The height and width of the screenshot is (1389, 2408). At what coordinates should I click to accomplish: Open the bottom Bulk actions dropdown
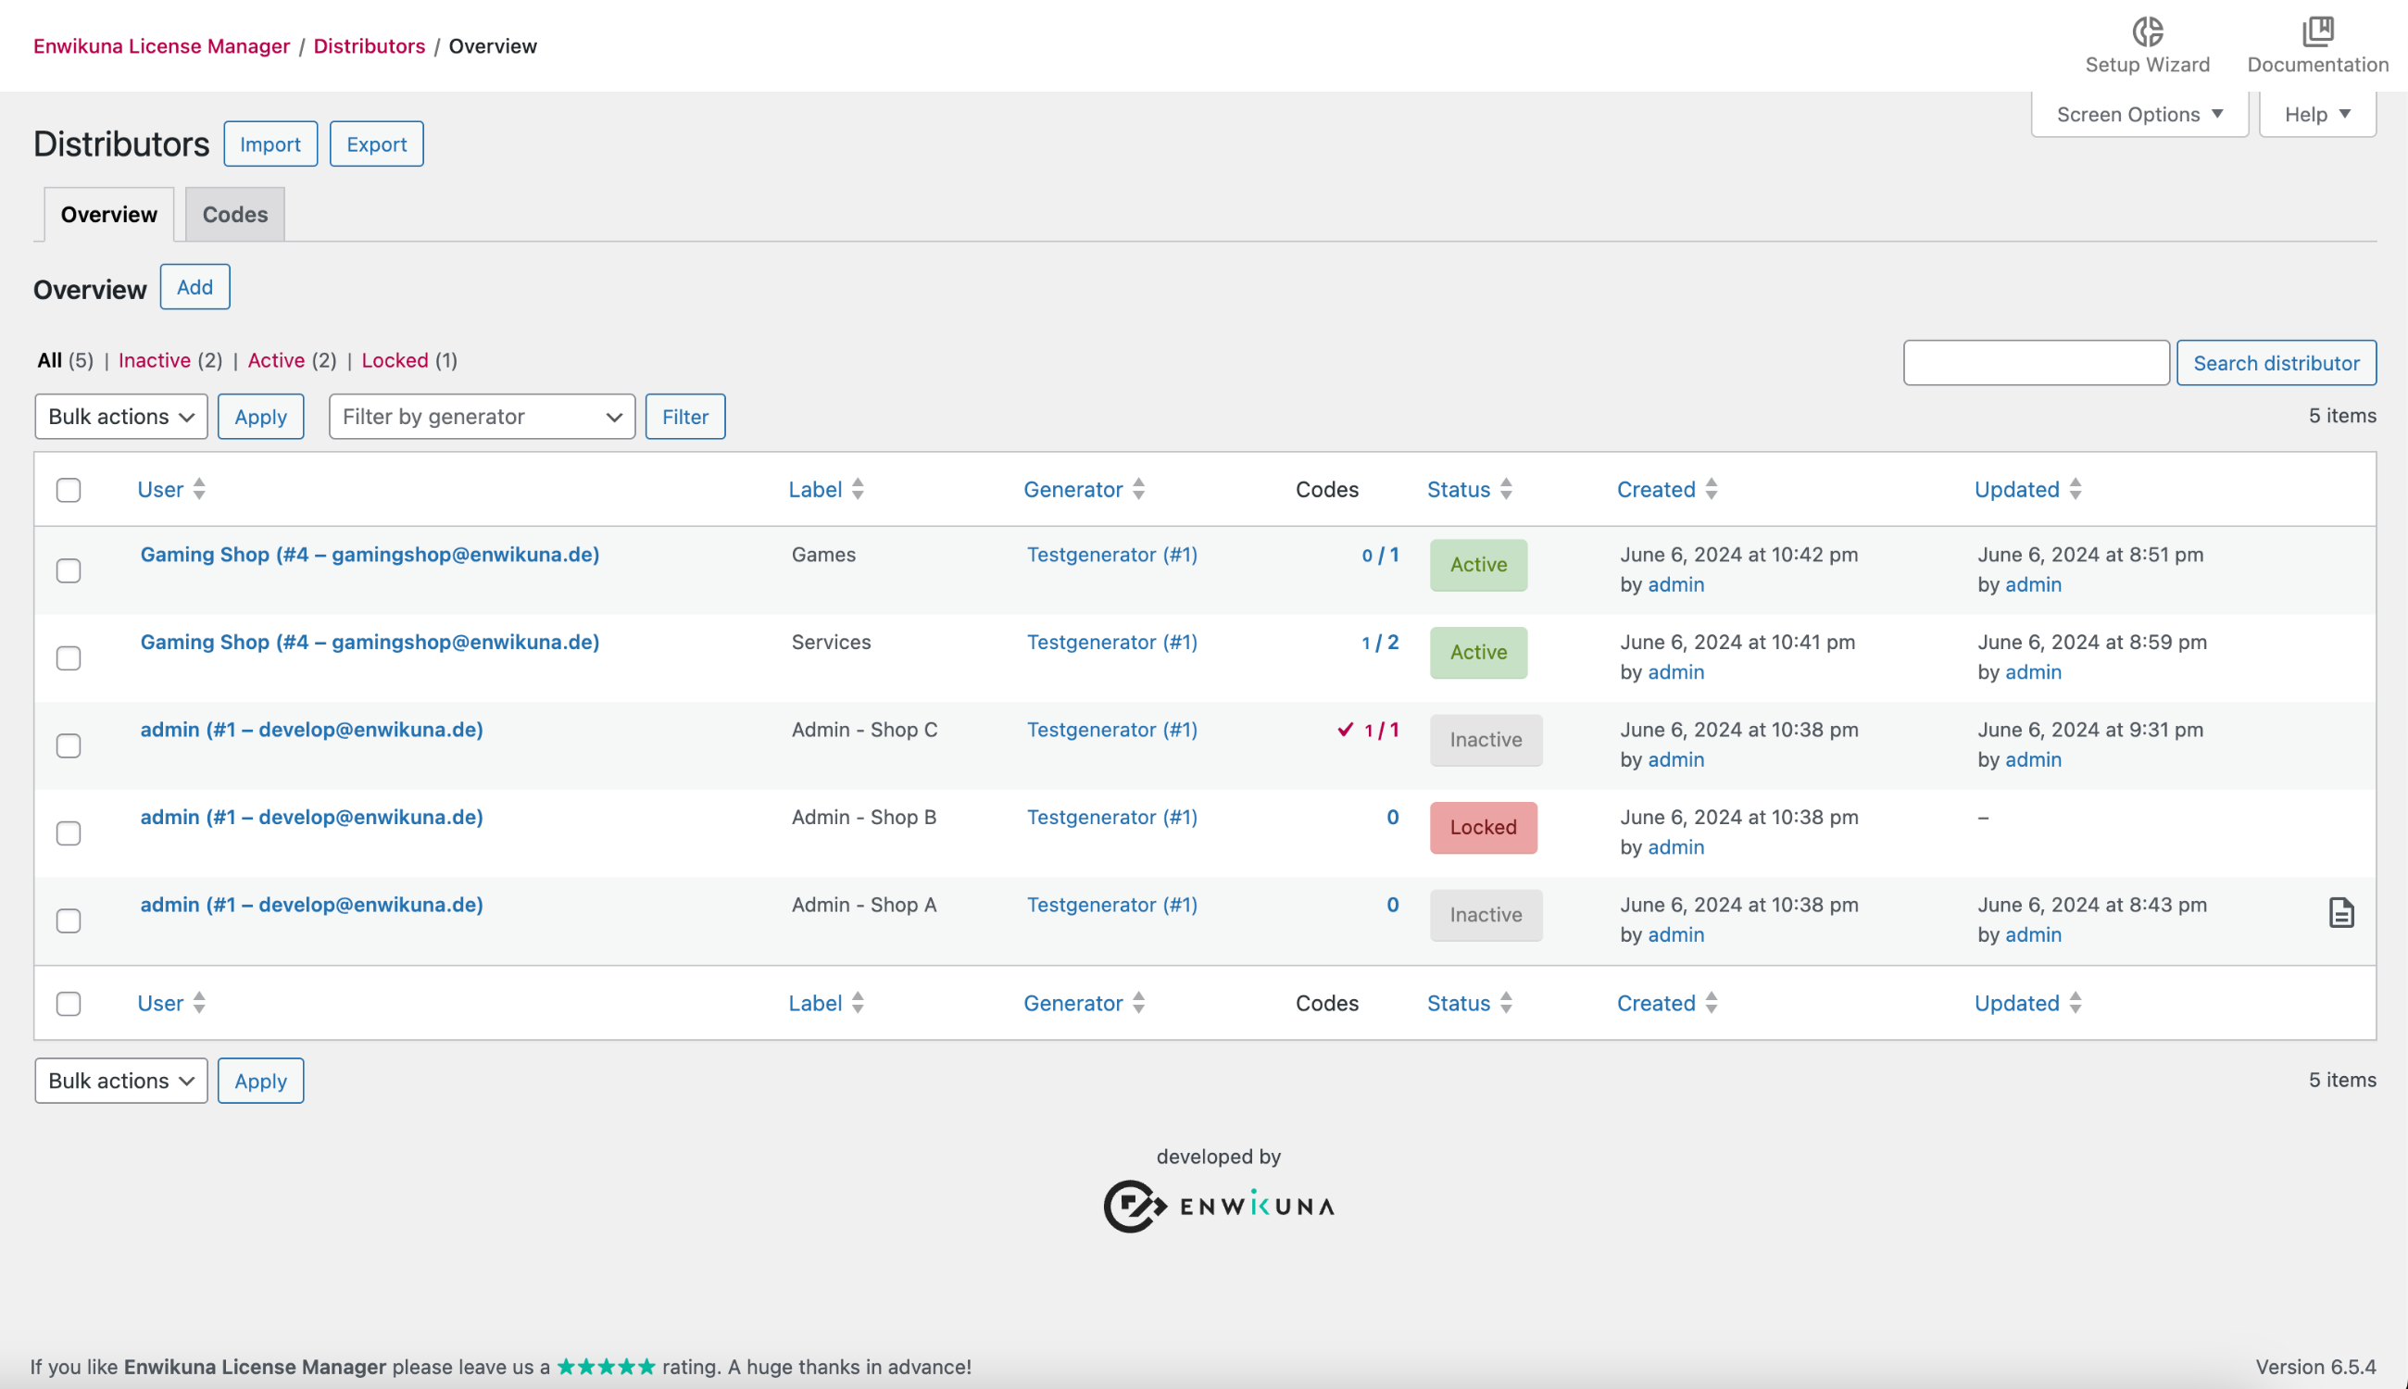pyautogui.click(x=121, y=1081)
